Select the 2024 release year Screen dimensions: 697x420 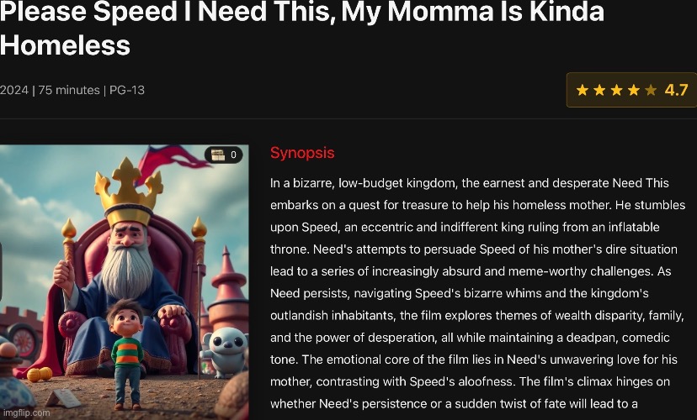click(x=14, y=90)
